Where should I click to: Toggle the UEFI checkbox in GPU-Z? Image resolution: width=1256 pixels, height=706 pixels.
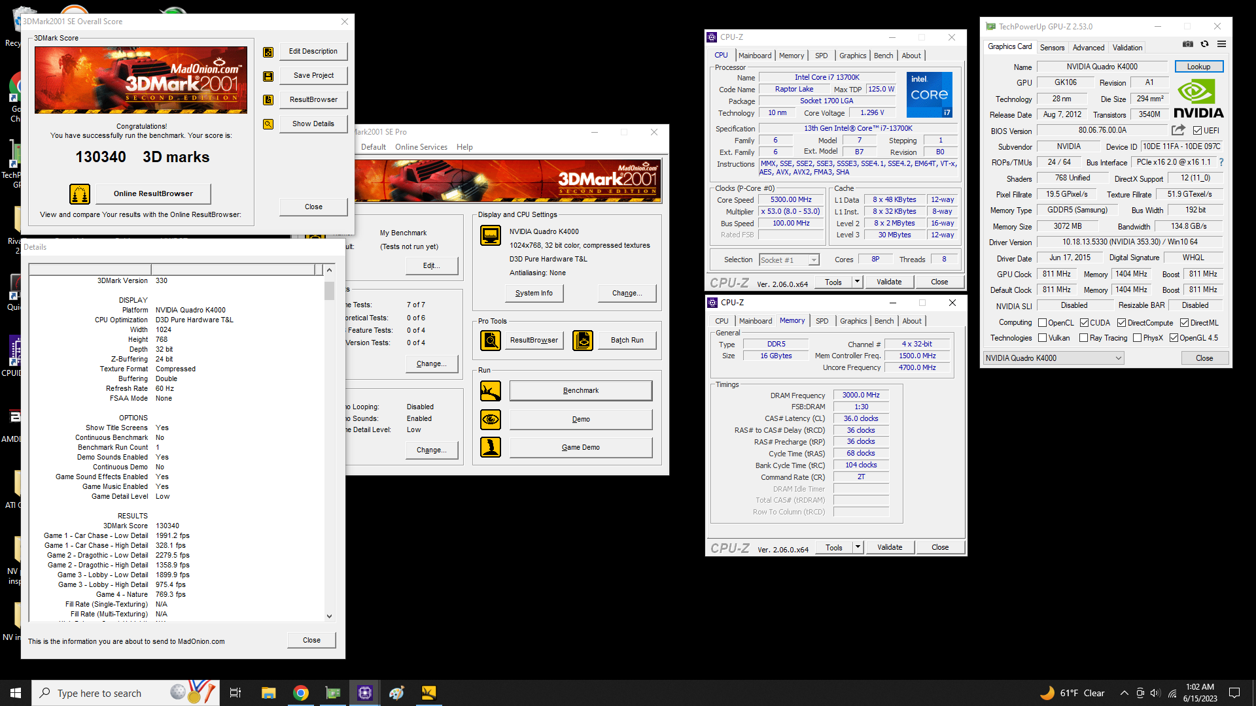tap(1198, 131)
